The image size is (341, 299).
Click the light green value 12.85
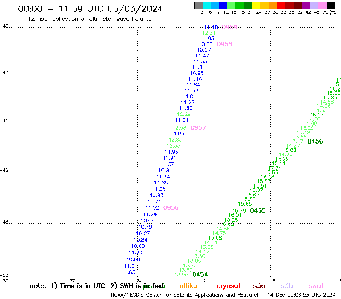pyautogui.click(x=176, y=140)
